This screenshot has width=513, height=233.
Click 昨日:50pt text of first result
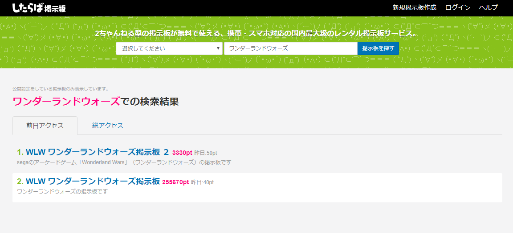click(206, 153)
